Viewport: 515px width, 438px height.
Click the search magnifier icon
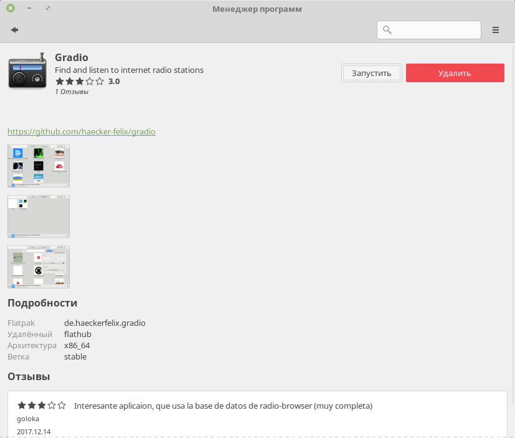click(x=387, y=30)
